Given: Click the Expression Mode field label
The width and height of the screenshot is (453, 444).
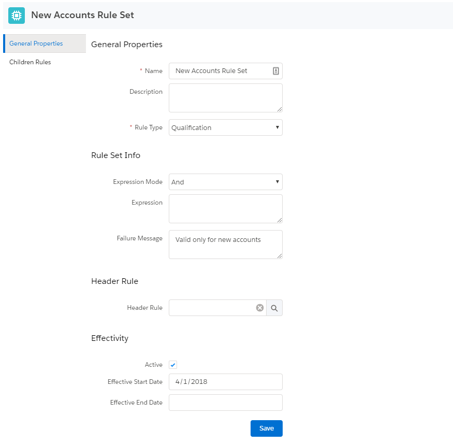Looking at the screenshot, I should click(x=138, y=182).
